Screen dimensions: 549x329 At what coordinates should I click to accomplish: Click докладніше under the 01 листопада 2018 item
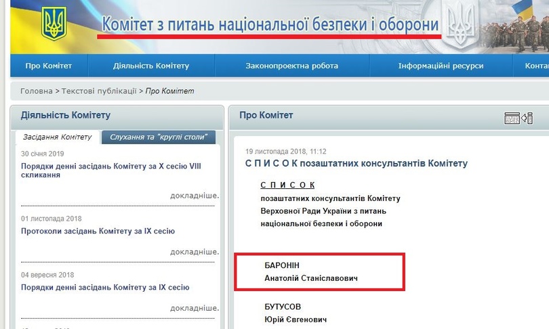pos(195,252)
